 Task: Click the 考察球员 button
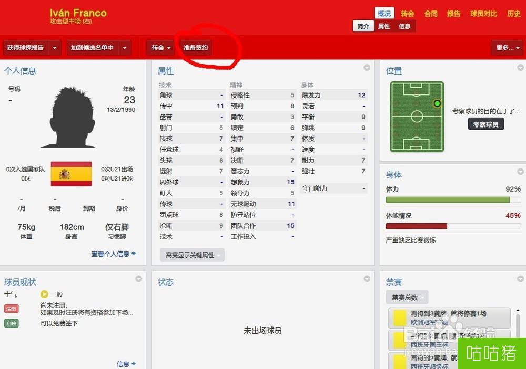point(485,124)
